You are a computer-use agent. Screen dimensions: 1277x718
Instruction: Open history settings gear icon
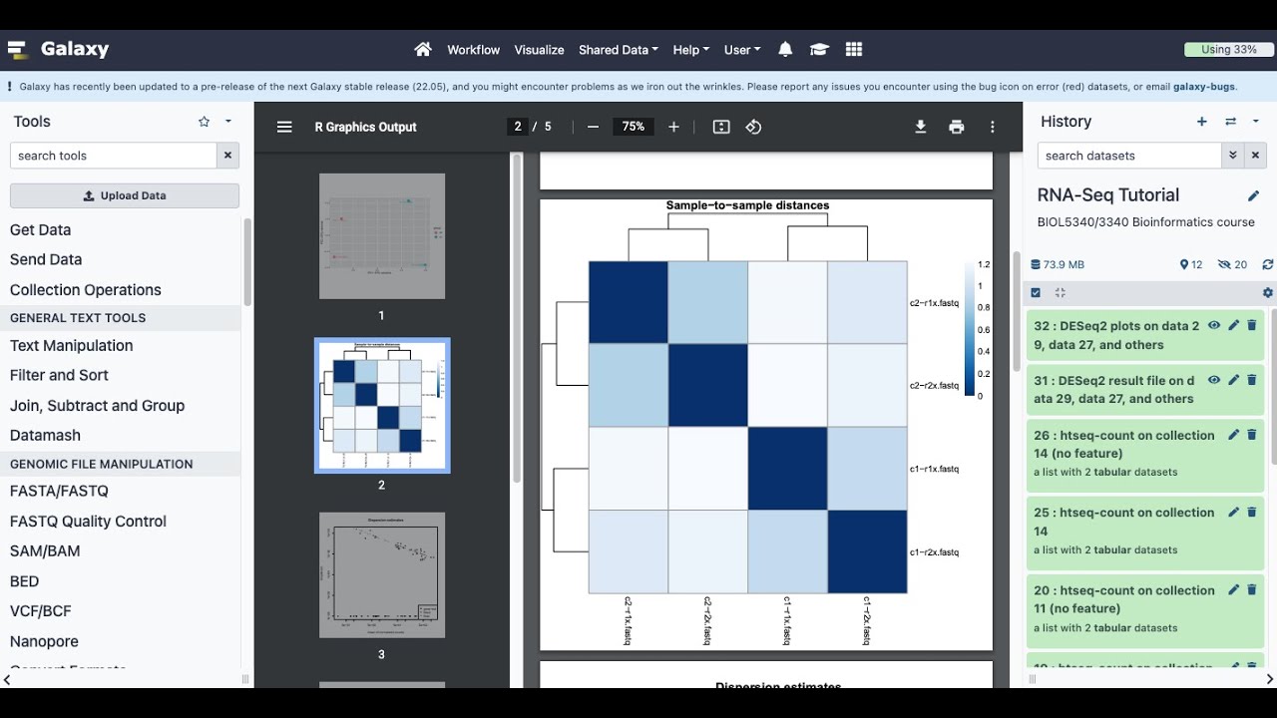pyautogui.click(x=1268, y=292)
